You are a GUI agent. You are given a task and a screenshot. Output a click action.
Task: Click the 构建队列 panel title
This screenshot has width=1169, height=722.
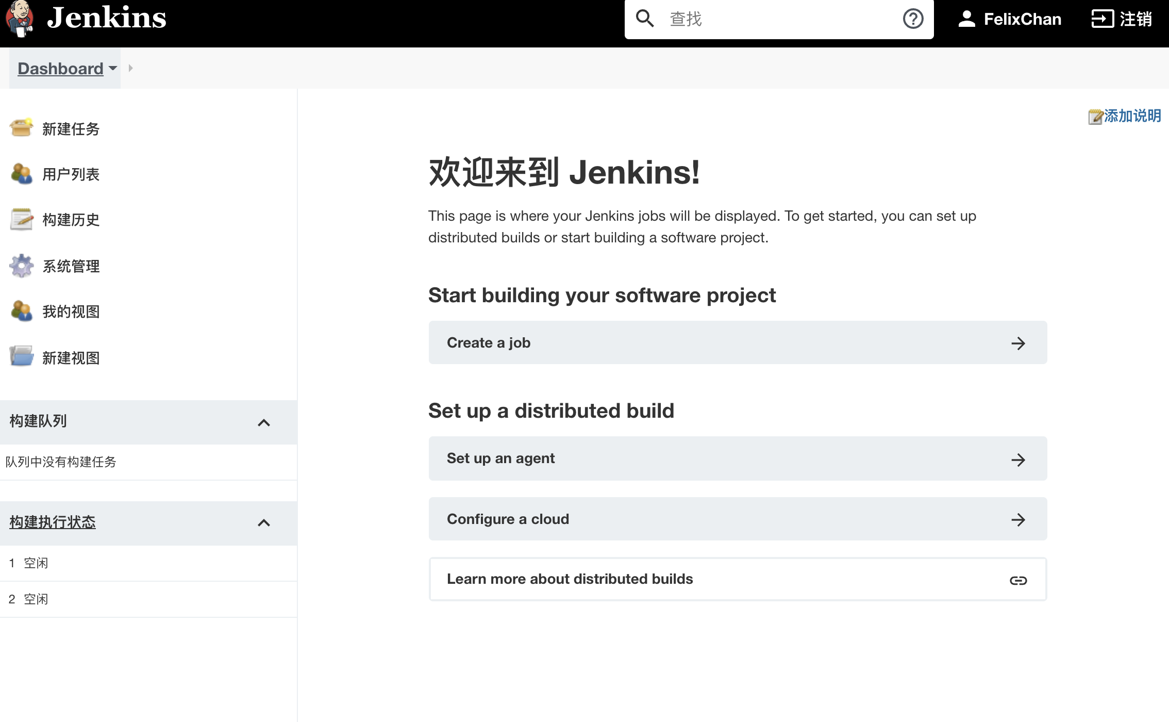(x=38, y=421)
